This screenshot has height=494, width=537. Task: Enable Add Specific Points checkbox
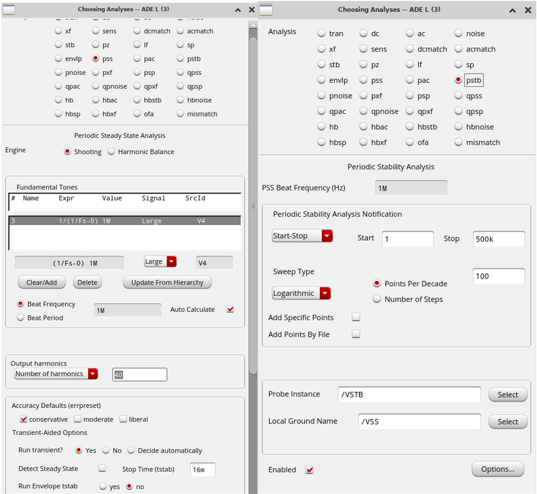point(356,317)
